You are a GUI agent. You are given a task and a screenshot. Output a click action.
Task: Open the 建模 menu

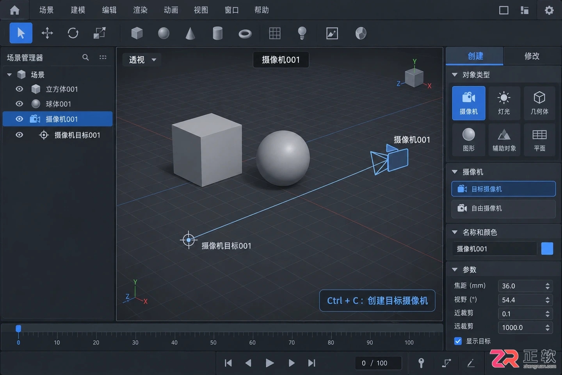78,10
